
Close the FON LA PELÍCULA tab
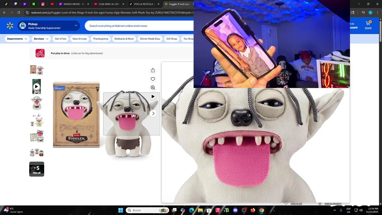tap(158, 4)
